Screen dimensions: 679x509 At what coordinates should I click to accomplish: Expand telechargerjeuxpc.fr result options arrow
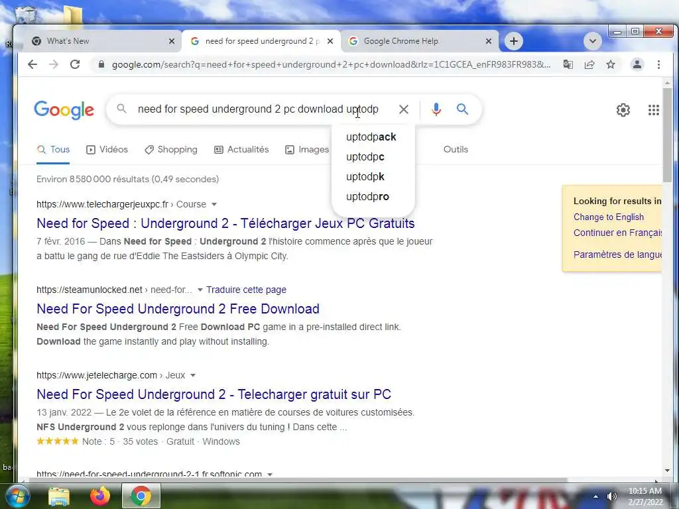click(x=214, y=204)
